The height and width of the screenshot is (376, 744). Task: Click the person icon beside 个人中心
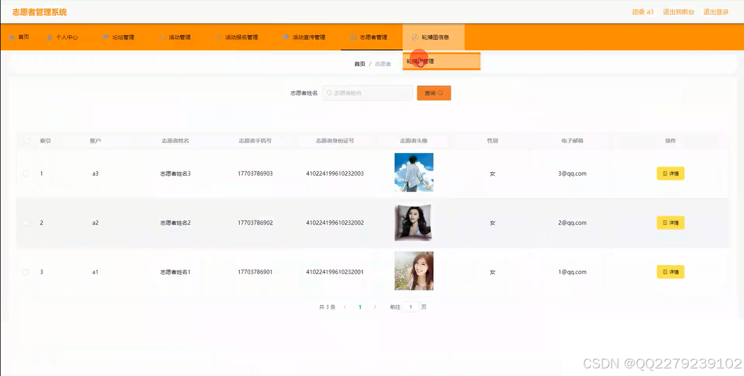(49, 36)
